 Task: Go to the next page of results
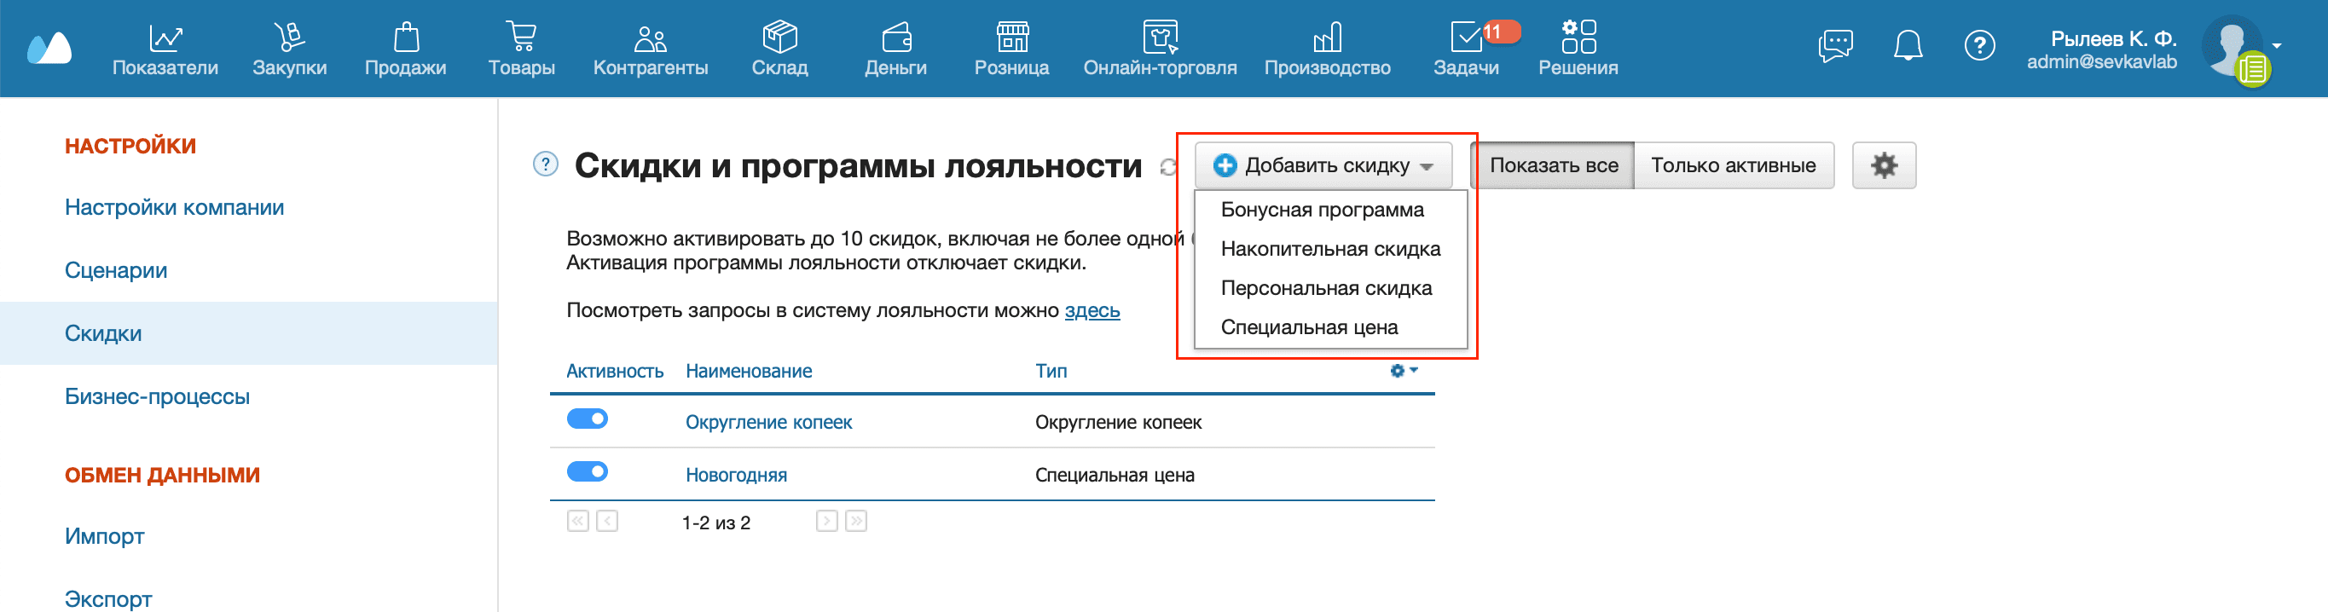click(x=826, y=521)
